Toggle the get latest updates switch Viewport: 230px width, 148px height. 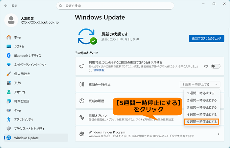pos(216,66)
